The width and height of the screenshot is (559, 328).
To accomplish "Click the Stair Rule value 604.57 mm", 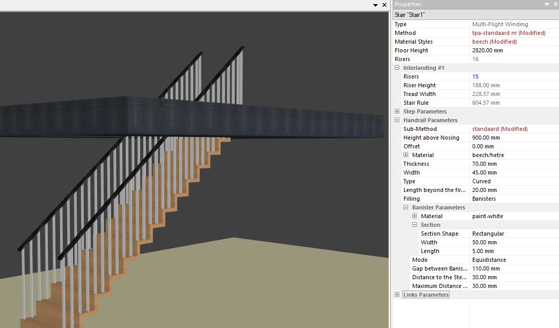I will pos(486,103).
